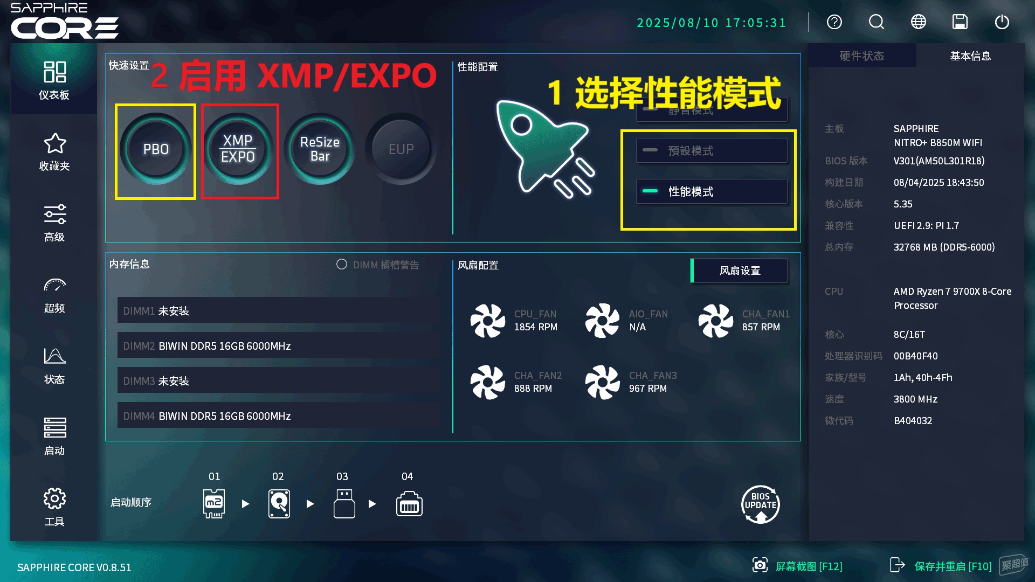Screen dimensions: 1035x582
Task: Open the BIOS UPDATE icon
Action: 761,504
